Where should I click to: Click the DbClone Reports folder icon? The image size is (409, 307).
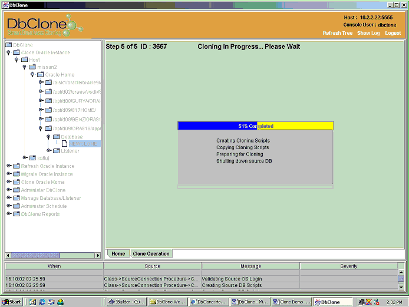[17, 214]
